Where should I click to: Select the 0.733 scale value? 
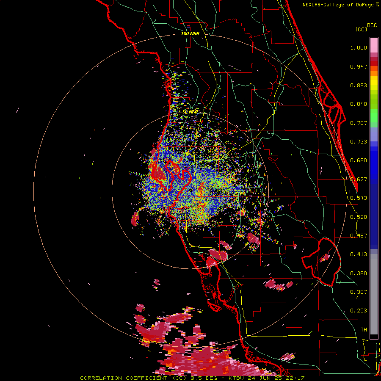pos(359,142)
